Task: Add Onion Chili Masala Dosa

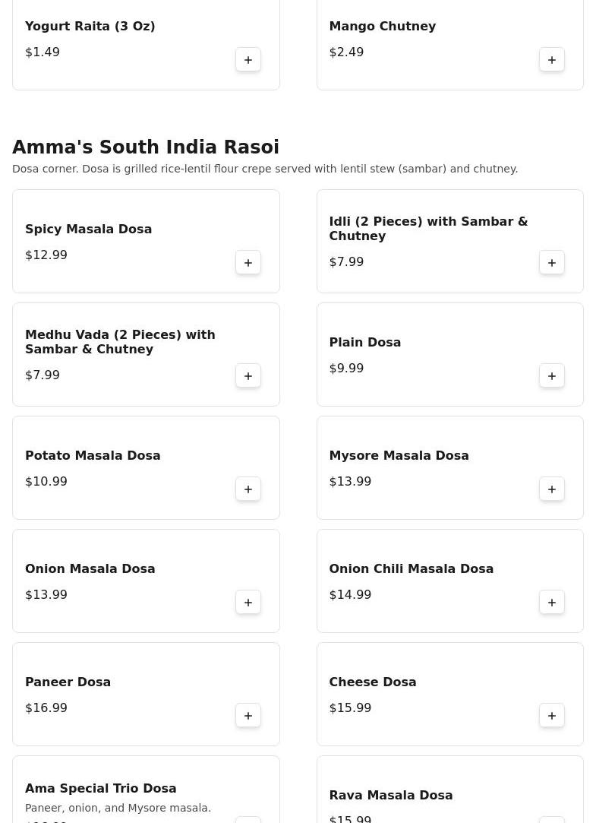Action: pyautogui.click(x=552, y=603)
